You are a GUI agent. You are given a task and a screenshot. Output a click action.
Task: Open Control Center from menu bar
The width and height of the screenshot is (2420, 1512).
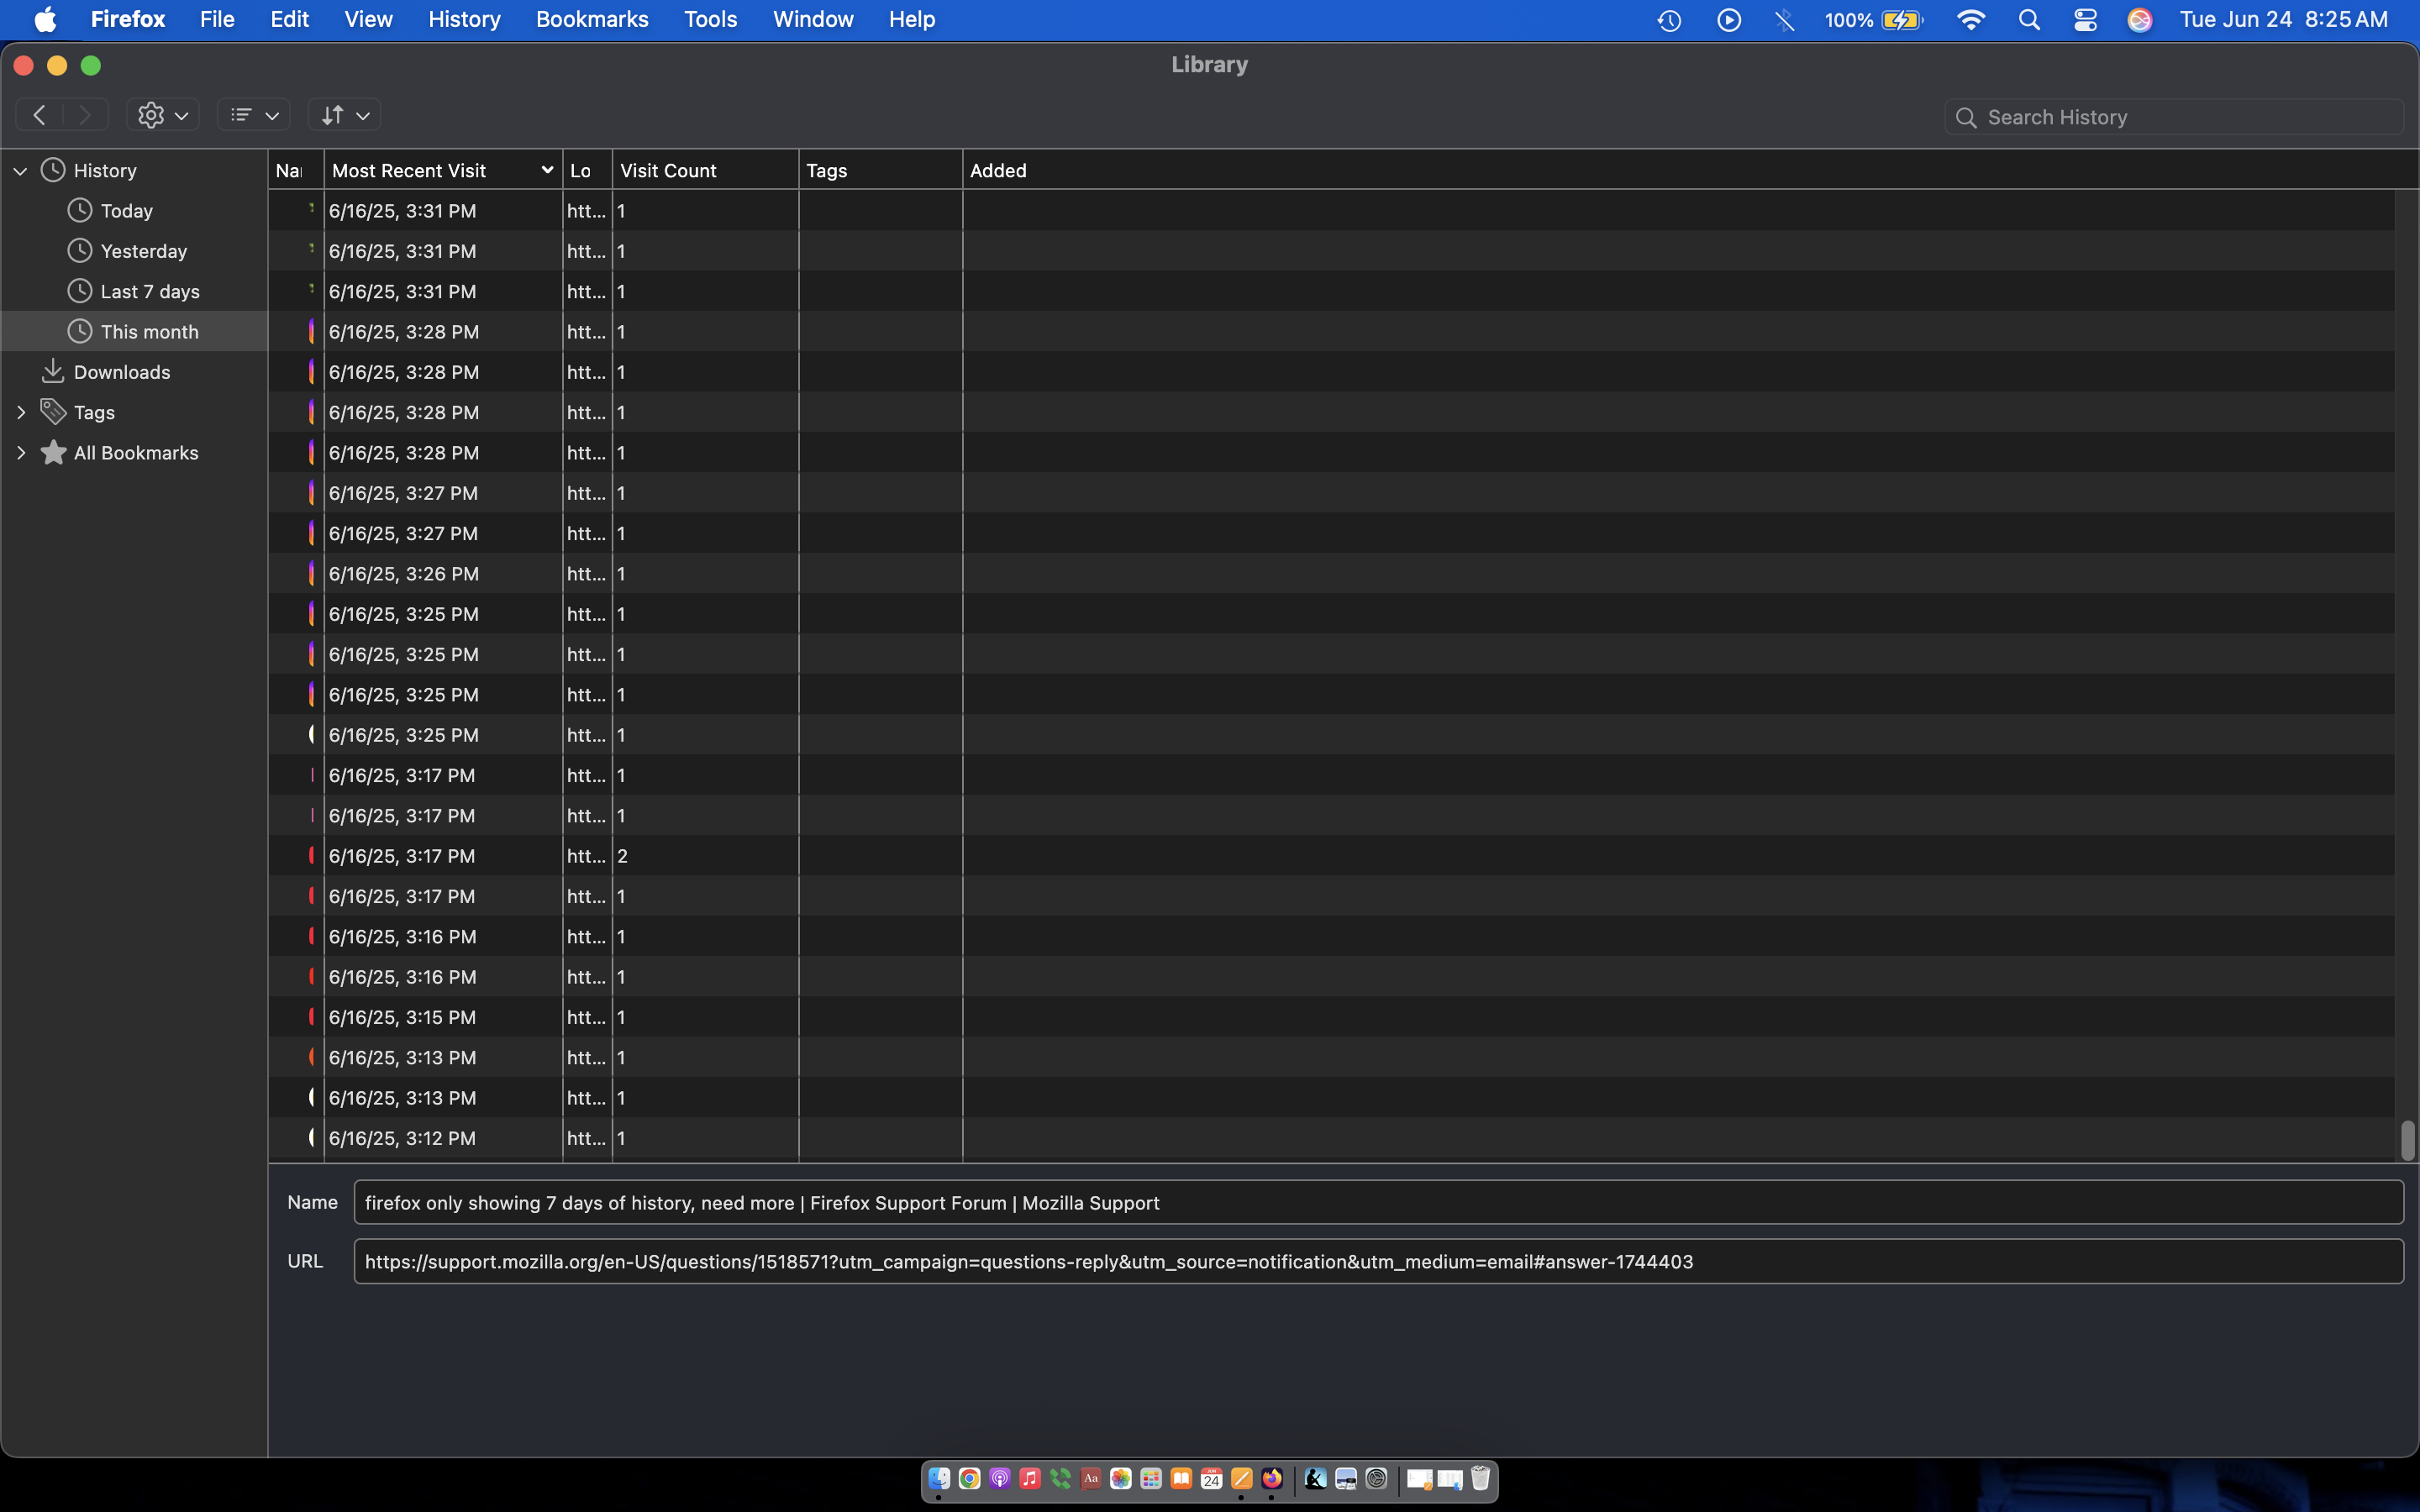[x=2085, y=20]
